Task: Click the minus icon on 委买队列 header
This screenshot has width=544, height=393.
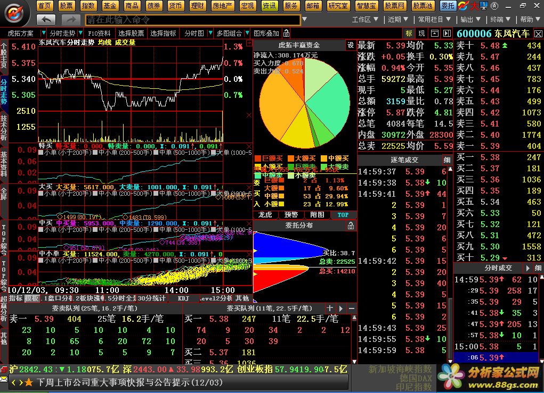Action: pyautogui.click(x=352, y=308)
